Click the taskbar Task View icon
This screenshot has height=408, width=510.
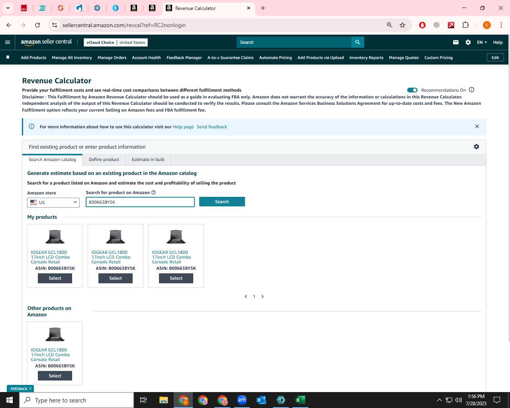coord(143,400)
